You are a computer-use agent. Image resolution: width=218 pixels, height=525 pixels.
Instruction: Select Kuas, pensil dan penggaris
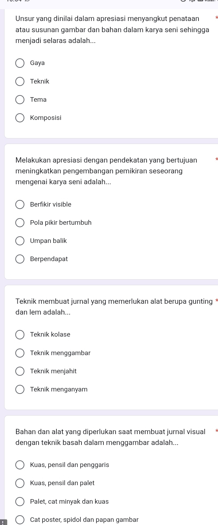20,465
